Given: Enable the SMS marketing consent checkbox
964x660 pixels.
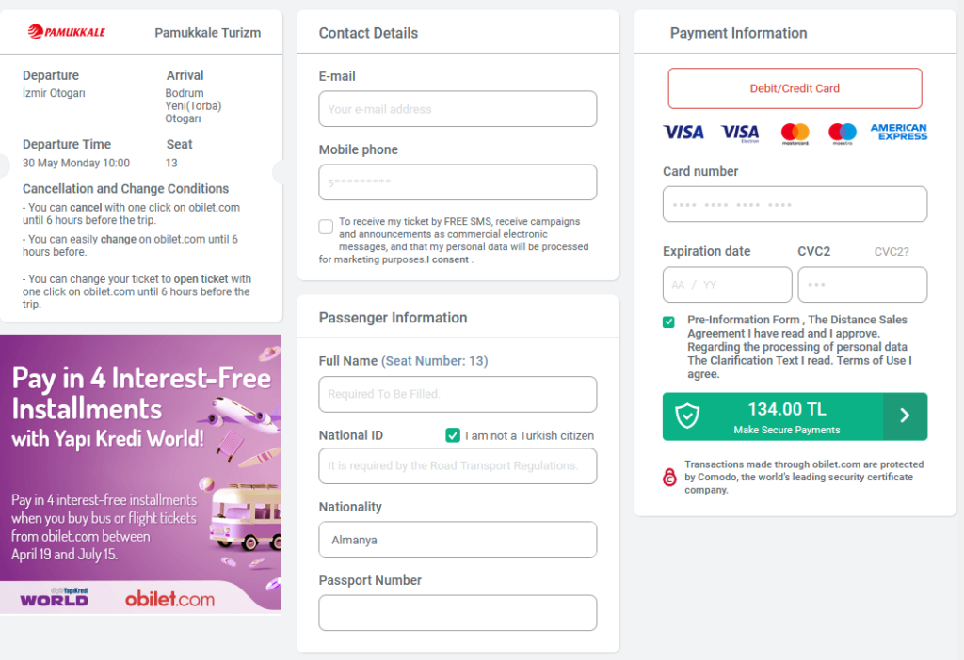Looking at the screenshot, I should (326, 226).
